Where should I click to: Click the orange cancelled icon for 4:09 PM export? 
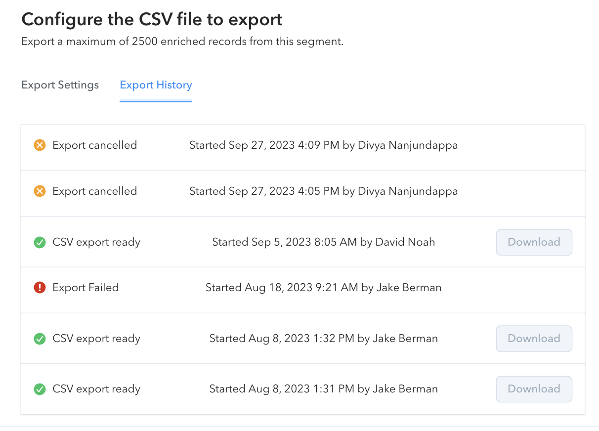[x=40, y=145]
